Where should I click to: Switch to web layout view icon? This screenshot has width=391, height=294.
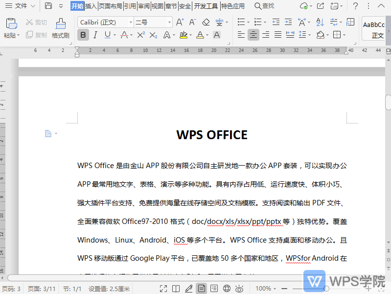(227, 289)
